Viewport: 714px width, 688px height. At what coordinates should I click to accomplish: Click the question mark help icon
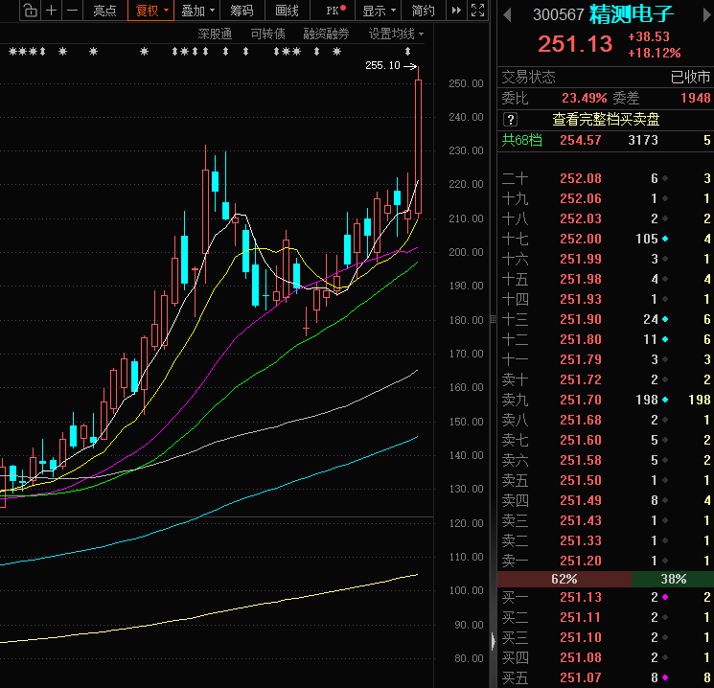pyautogui.click(x=511, y=120)
